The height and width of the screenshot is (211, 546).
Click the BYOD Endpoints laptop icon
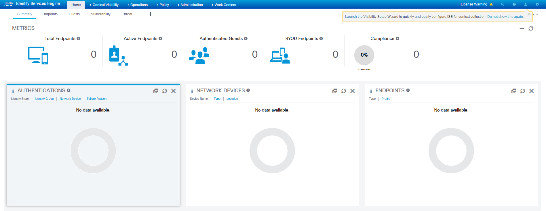click(x=280, y=55)
